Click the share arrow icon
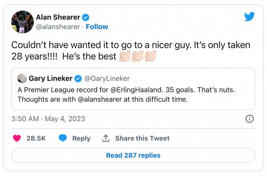The height and width of the screenshot is (176, 267). (x=106, y=138)
